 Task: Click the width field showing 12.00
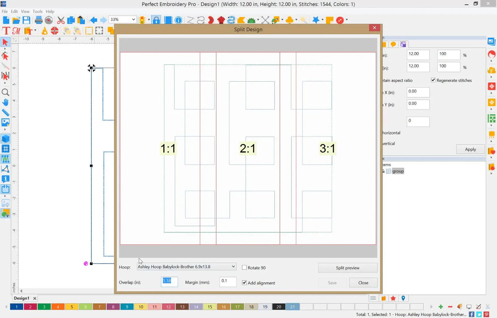click(418, 55)
